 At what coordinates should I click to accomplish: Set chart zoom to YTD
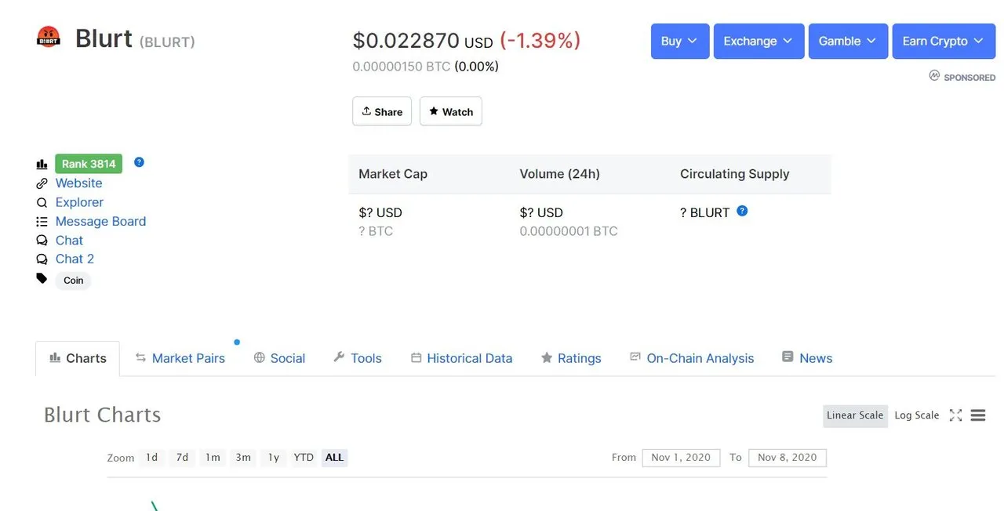point(304,458)
